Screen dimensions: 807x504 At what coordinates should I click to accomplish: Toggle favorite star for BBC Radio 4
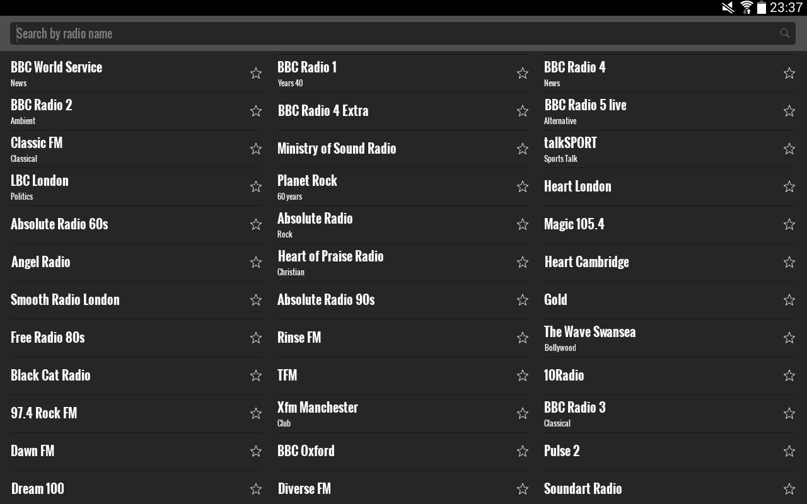point(789,73)
